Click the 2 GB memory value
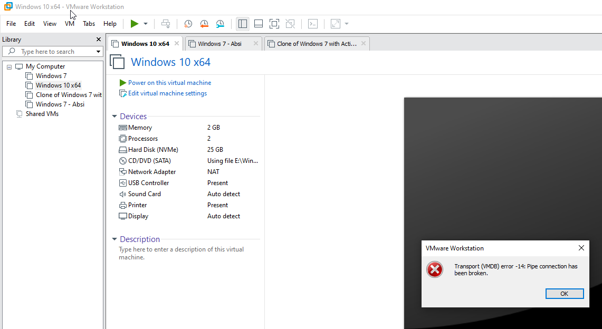The width and height of the screenshot is (602, 329). 214,128
